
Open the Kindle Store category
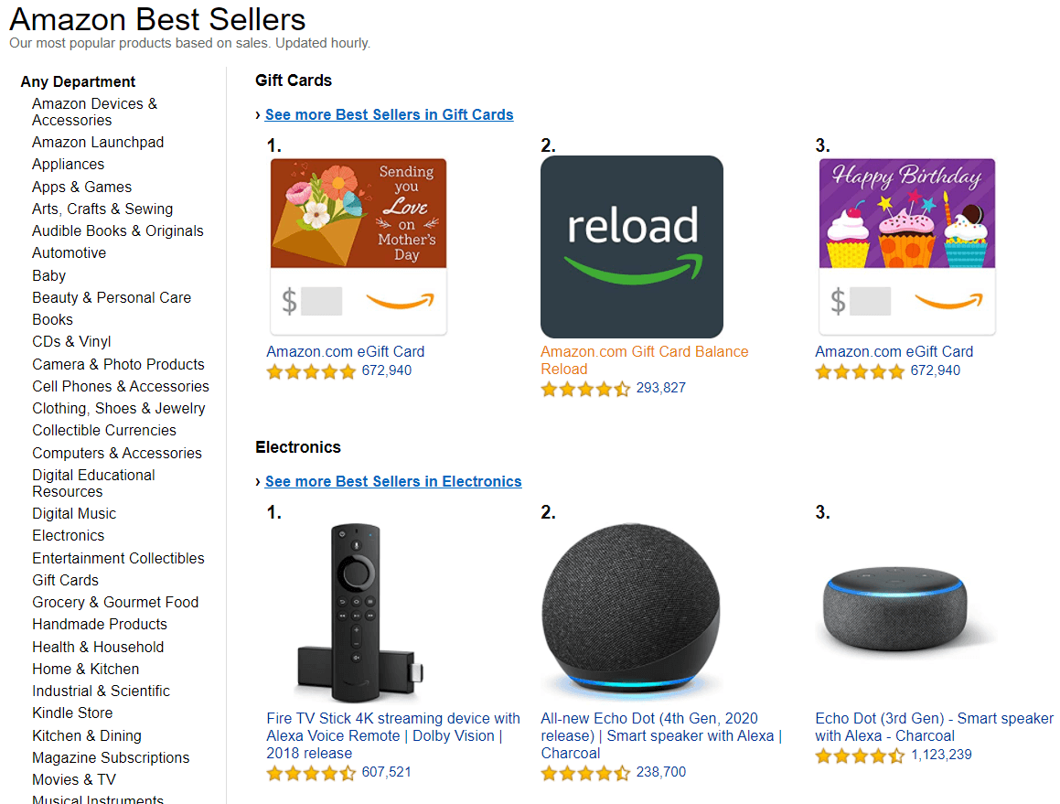(72, 713)
